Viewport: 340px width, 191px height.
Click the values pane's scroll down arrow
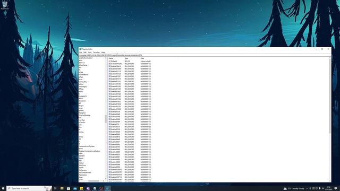(330, 181)
